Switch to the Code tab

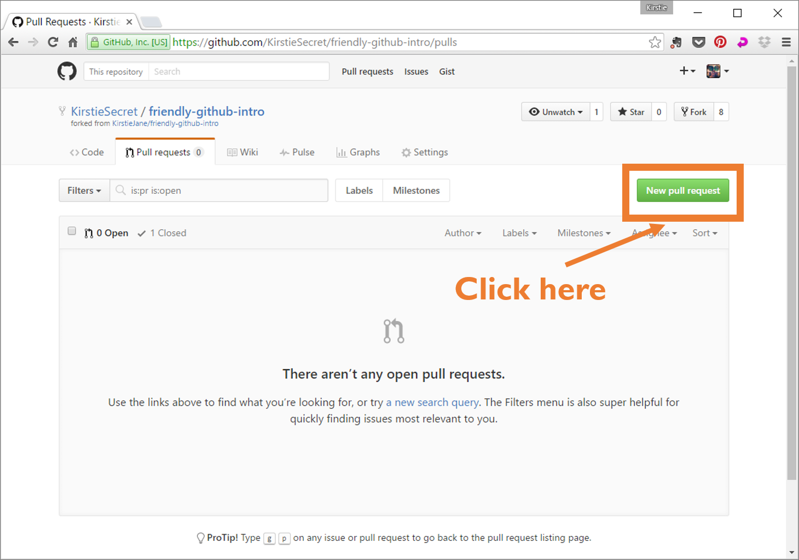tap(86, 152)
